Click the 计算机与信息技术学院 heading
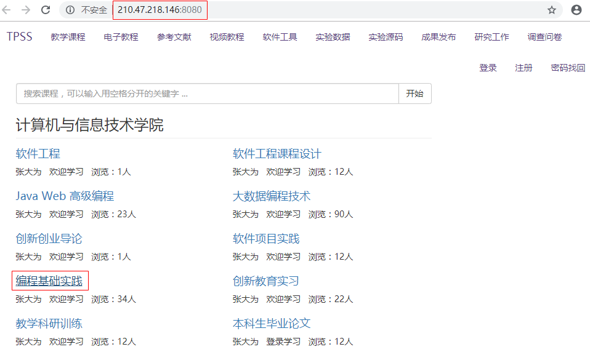Image resolution: width=590 pixels, height=360 pixels. click(x=89, y=125)
